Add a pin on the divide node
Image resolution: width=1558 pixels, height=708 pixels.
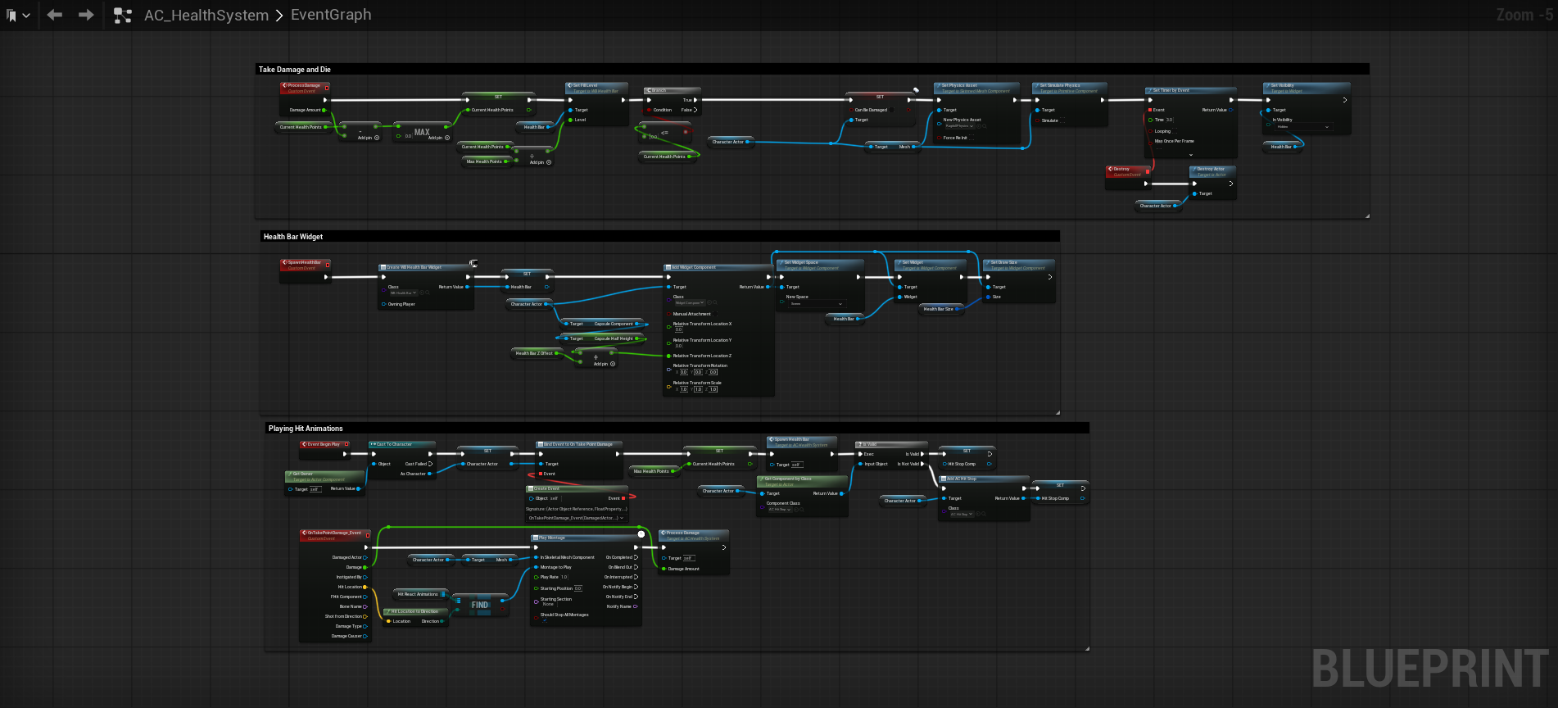(541, 162)
